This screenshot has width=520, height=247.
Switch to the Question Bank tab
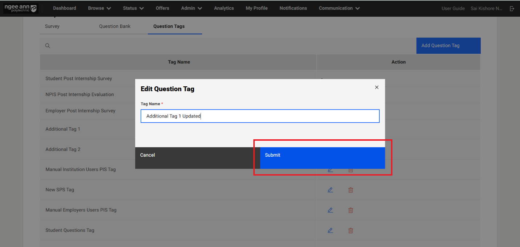click(115, 26)
